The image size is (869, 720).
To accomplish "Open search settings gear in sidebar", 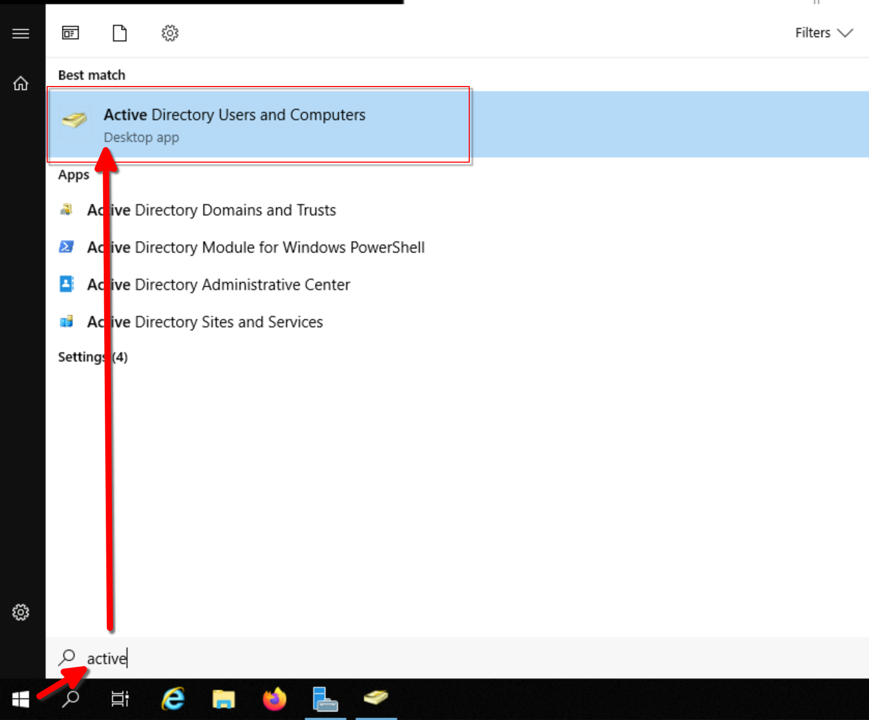I will 21,612.
